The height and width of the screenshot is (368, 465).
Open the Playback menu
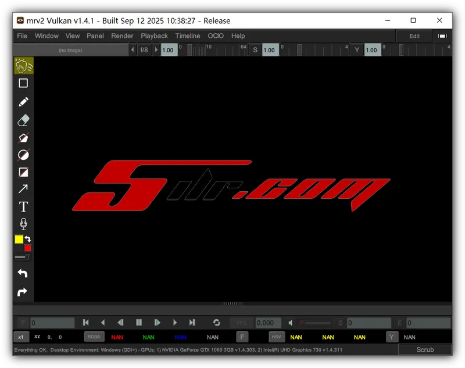click(154, 36)
